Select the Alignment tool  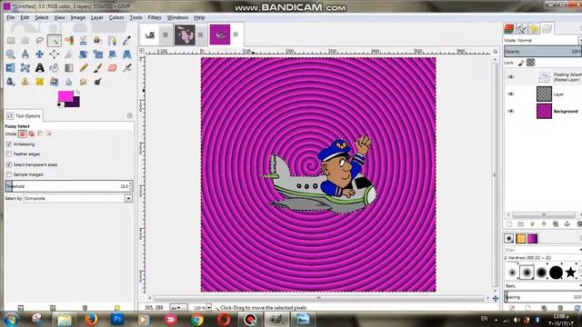[55, 54]
